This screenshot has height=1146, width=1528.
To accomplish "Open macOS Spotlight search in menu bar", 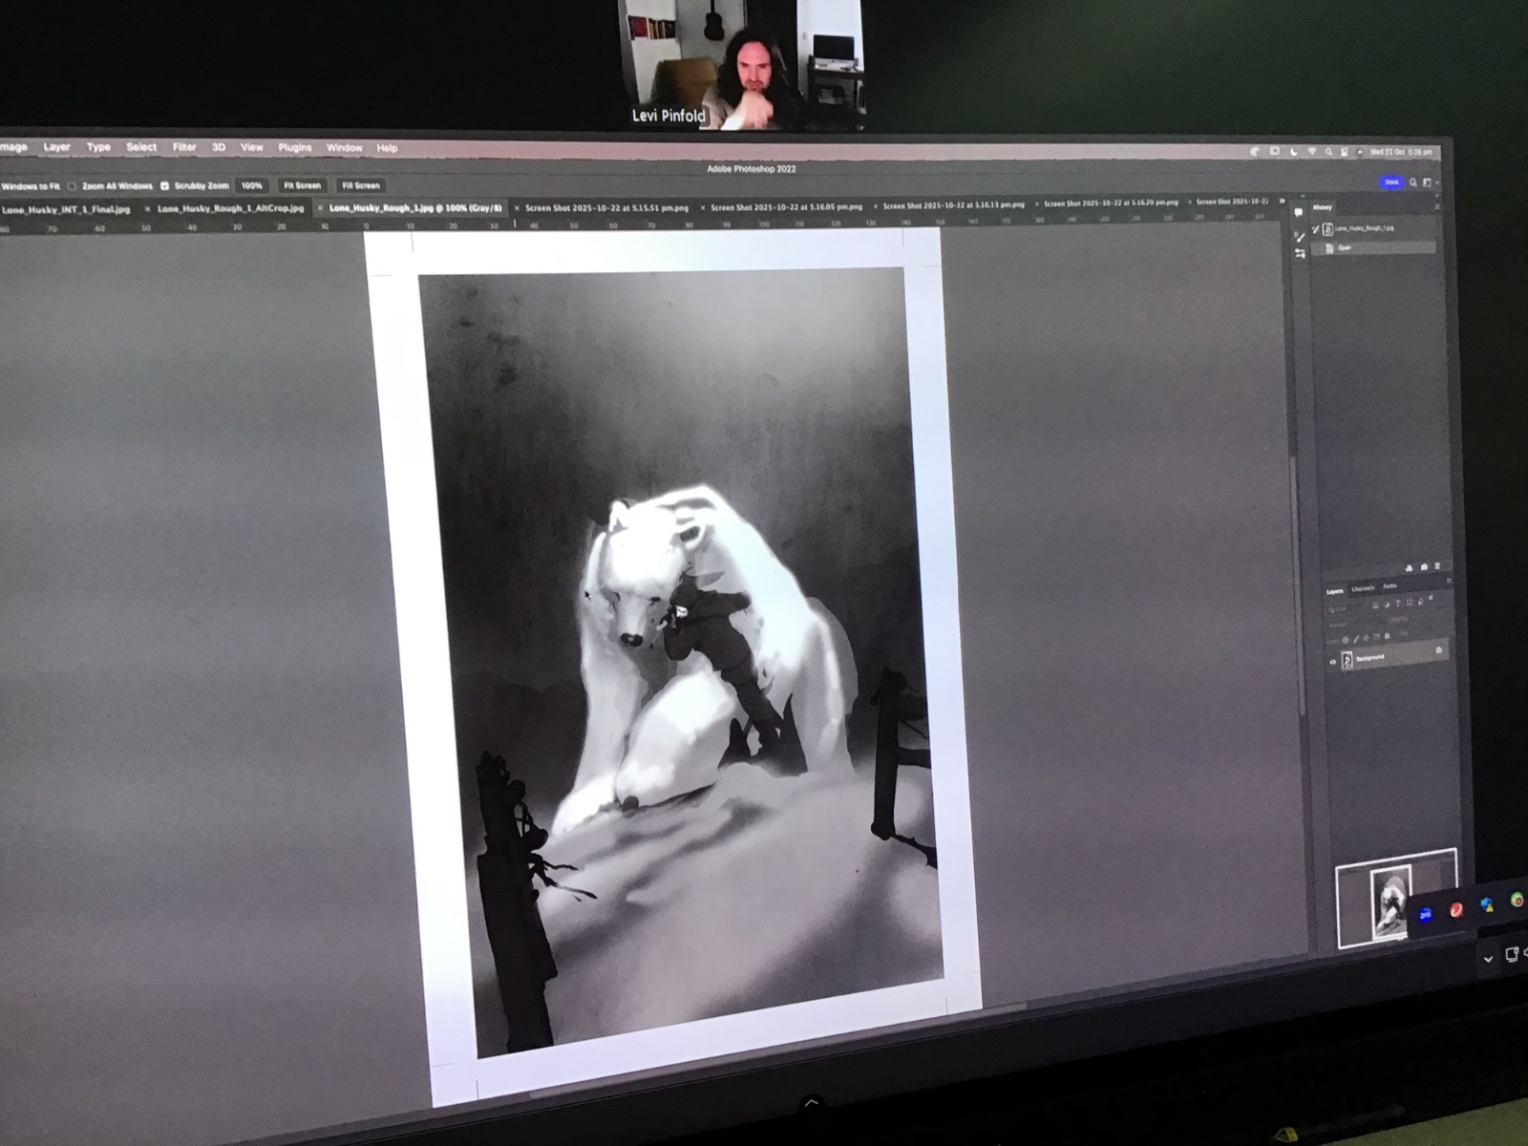I will (1328, 152).
